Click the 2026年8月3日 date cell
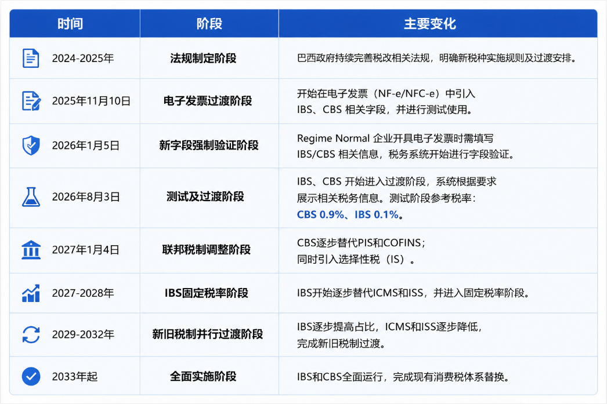Screen dimensions: 607x404 [x=86, y=196]
